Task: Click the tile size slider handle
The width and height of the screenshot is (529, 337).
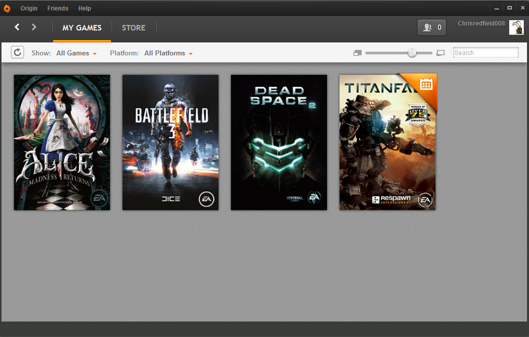Action: coord(412,53)
